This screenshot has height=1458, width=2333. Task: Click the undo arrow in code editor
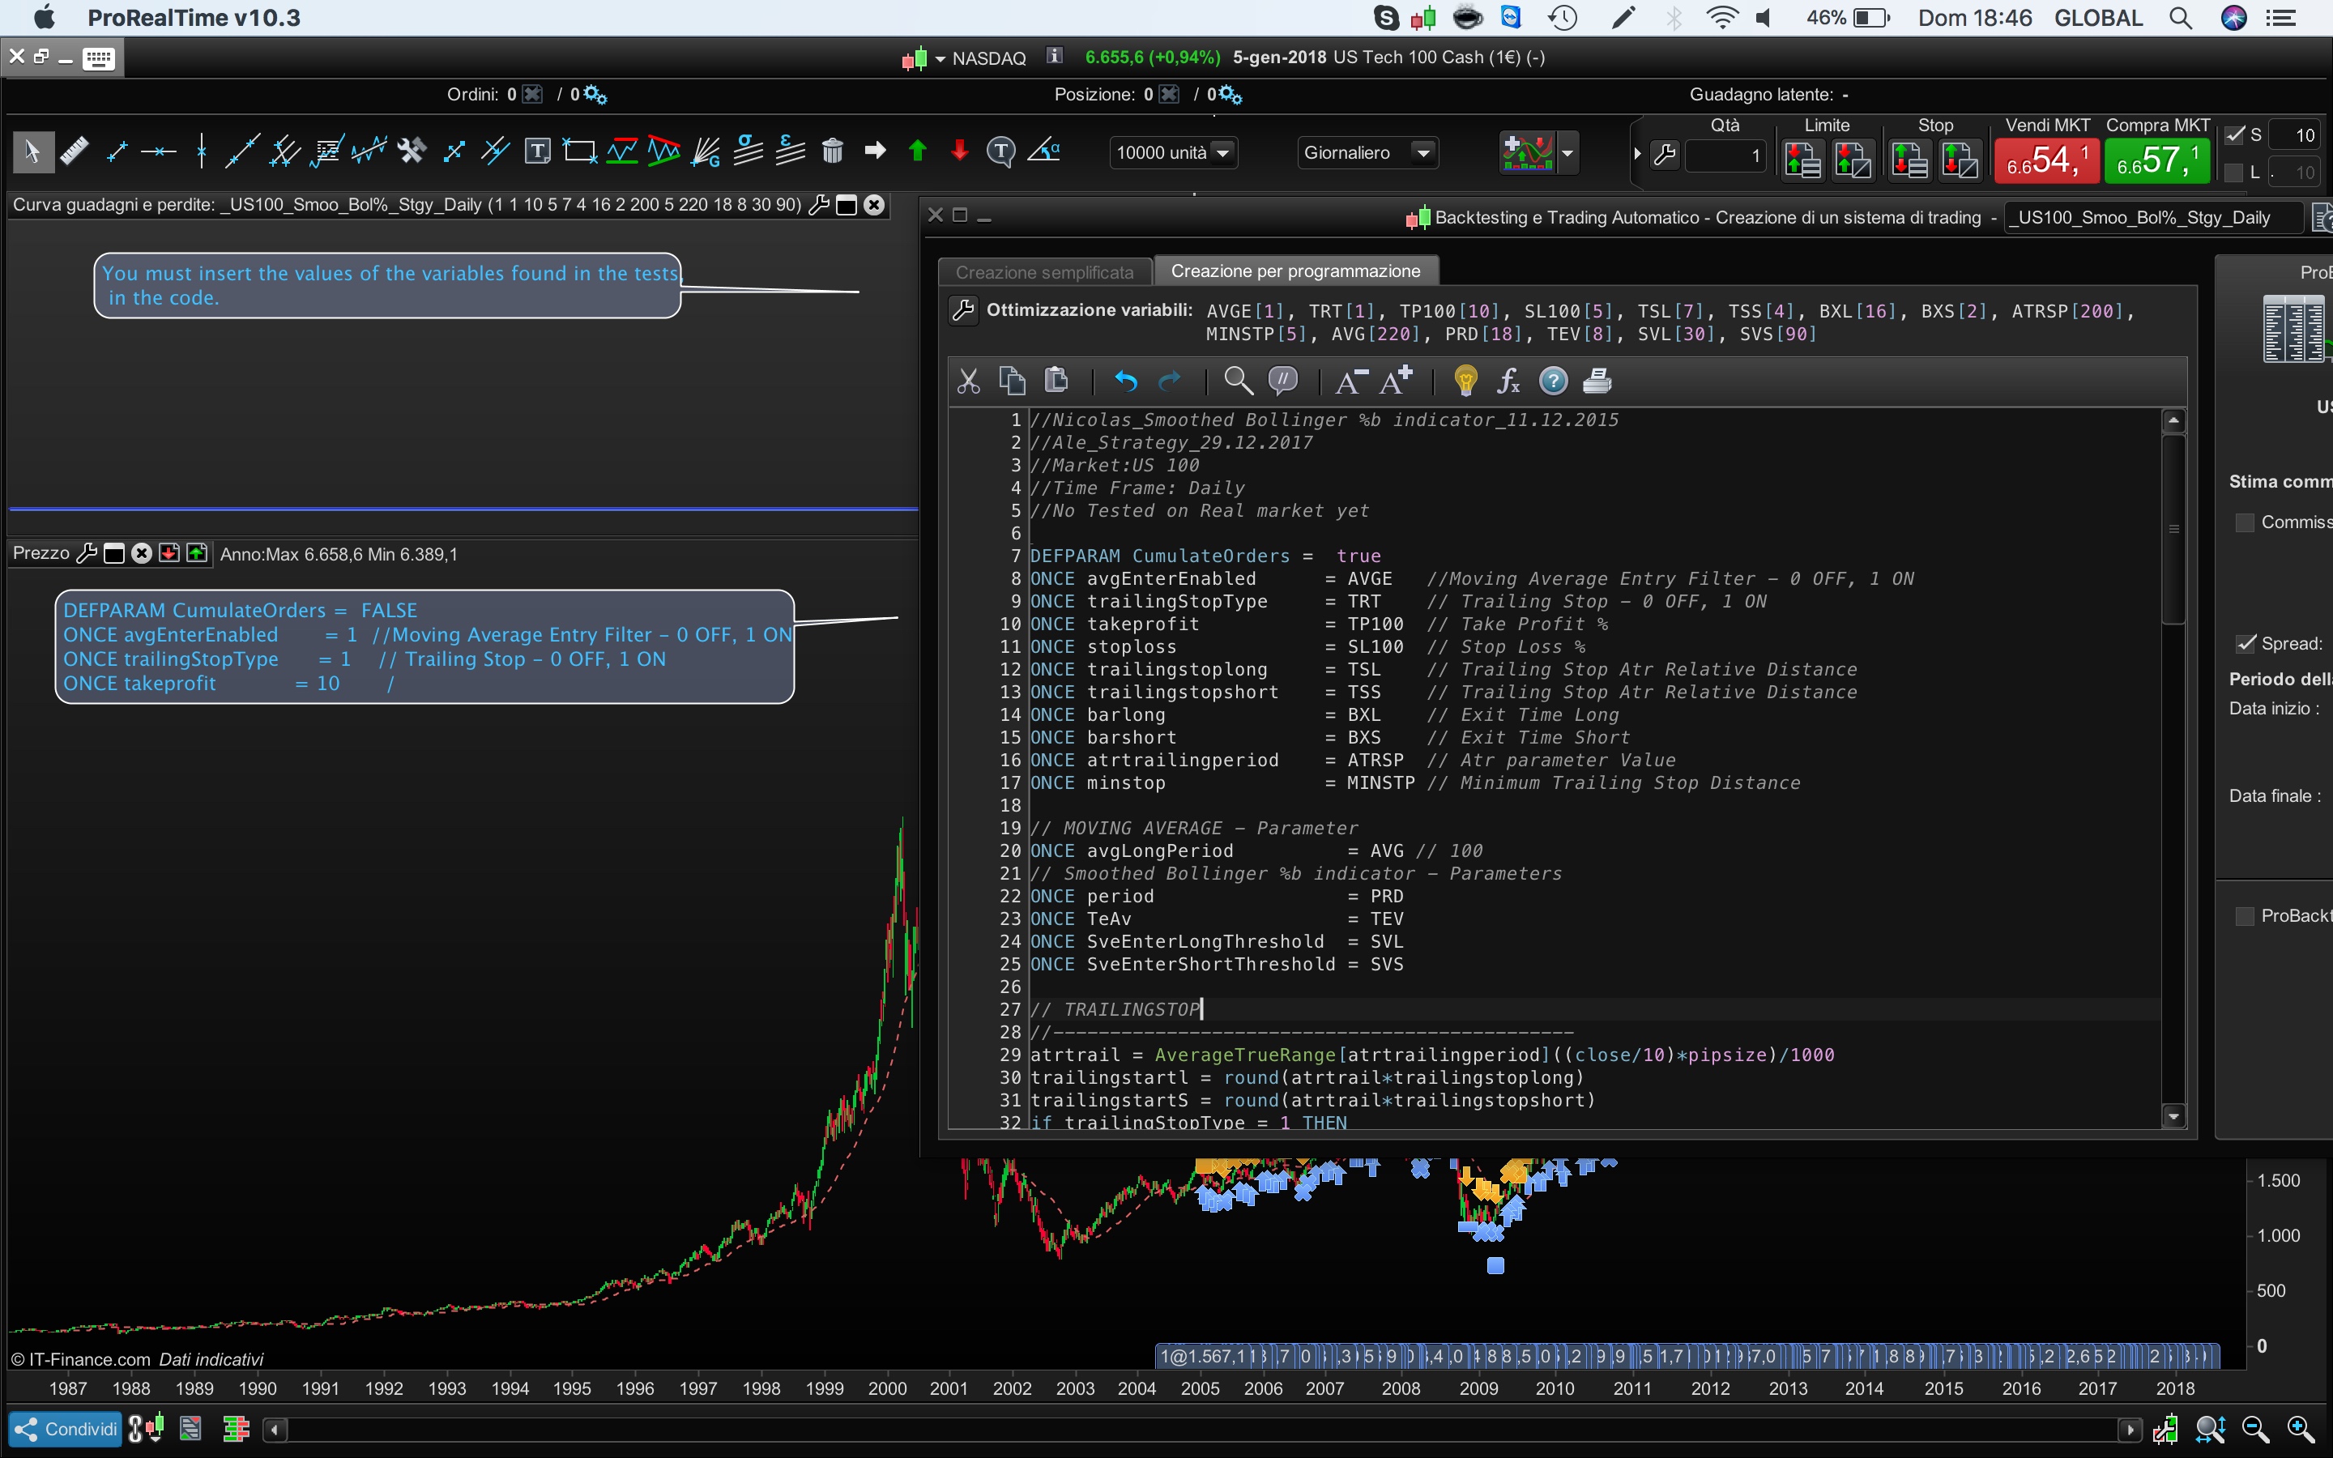tap(1125, 382)
